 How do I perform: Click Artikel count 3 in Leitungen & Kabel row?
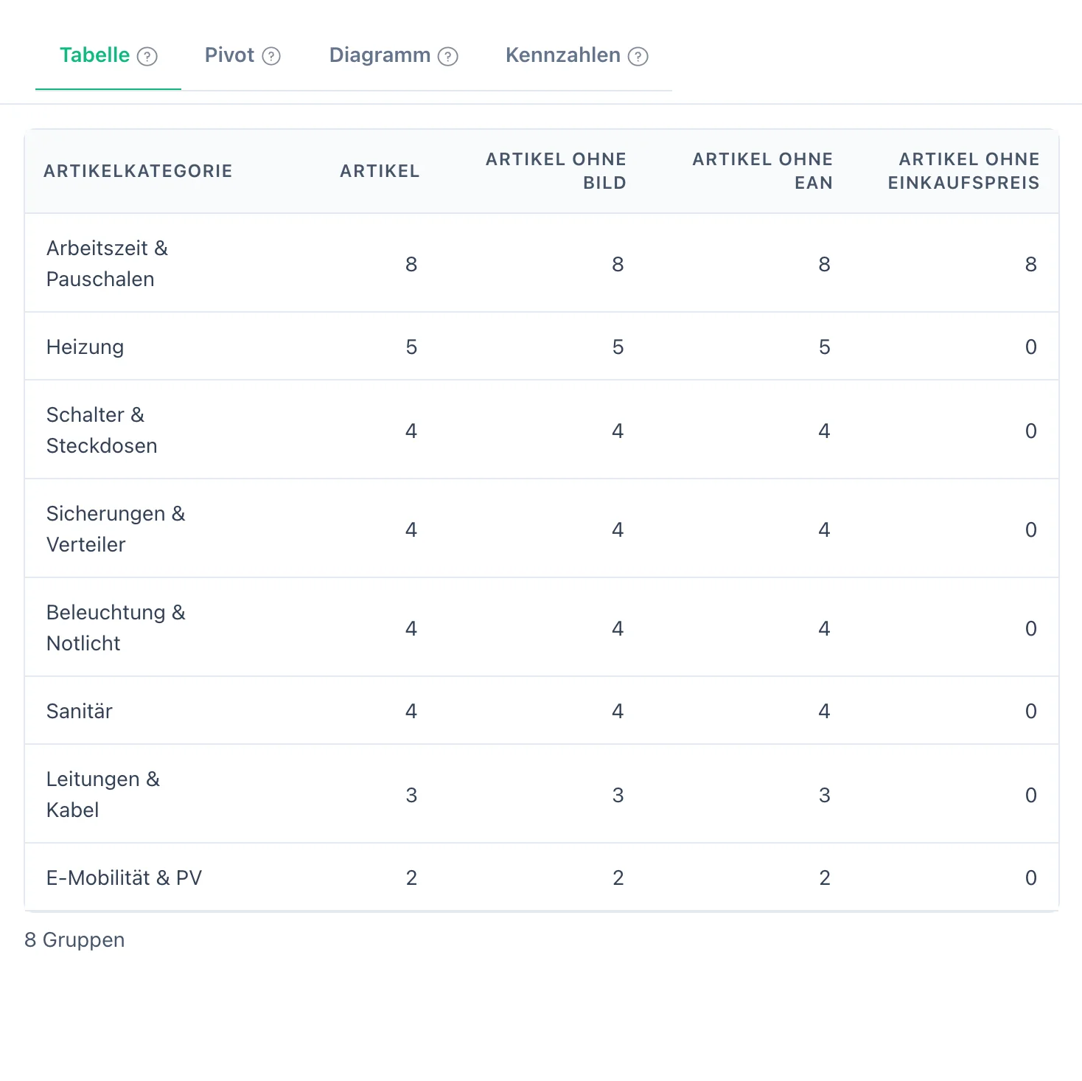pyautogui.click(x=411, y=795)
